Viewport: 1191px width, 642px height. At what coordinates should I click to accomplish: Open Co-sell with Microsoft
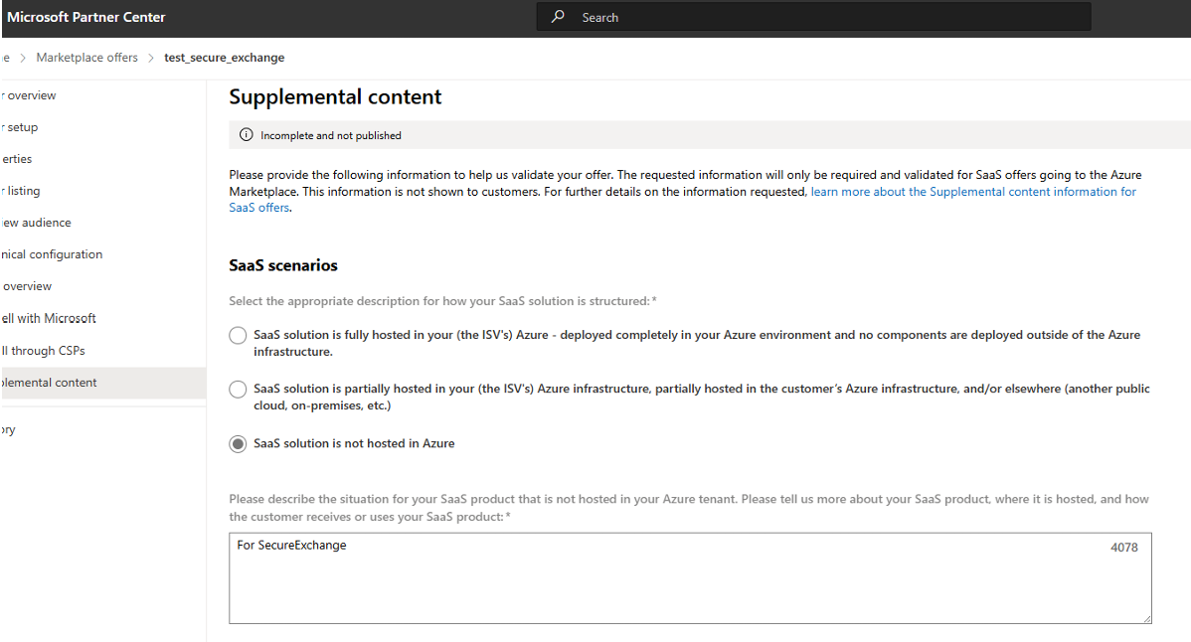pyautogui.click(x=48, y=317)
